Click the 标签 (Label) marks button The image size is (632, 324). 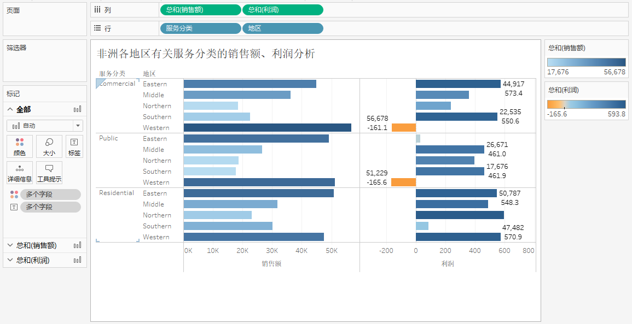(x=74, y=146)
